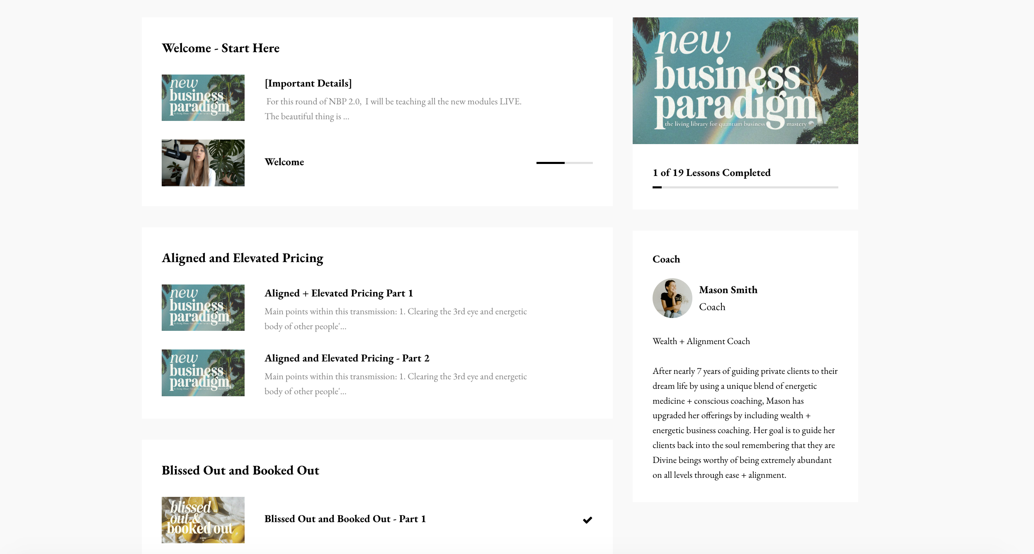This screenshot has height=554, width=1034.
Task: Click the blissed out & booked out lemon thumbnail
Action: point(203,520)
